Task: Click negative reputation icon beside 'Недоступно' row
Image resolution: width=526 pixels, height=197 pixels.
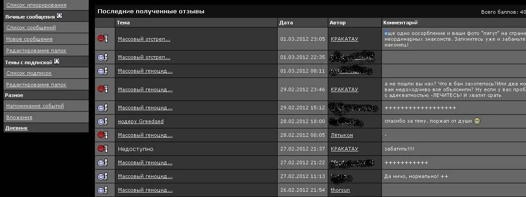Action: coord(103,149)
